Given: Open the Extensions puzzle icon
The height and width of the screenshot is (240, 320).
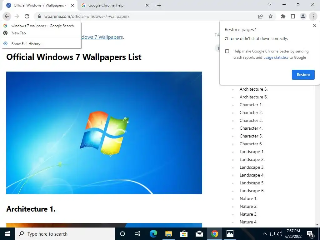Looking at the screenshot, I should point(283,16).
